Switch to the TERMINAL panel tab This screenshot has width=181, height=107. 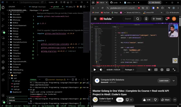[x=33, y=80]
